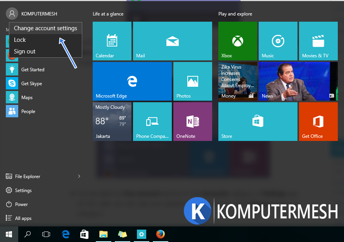Open the News tile thumbnail
The image size is (344, 242).
[x=297, y=81]
